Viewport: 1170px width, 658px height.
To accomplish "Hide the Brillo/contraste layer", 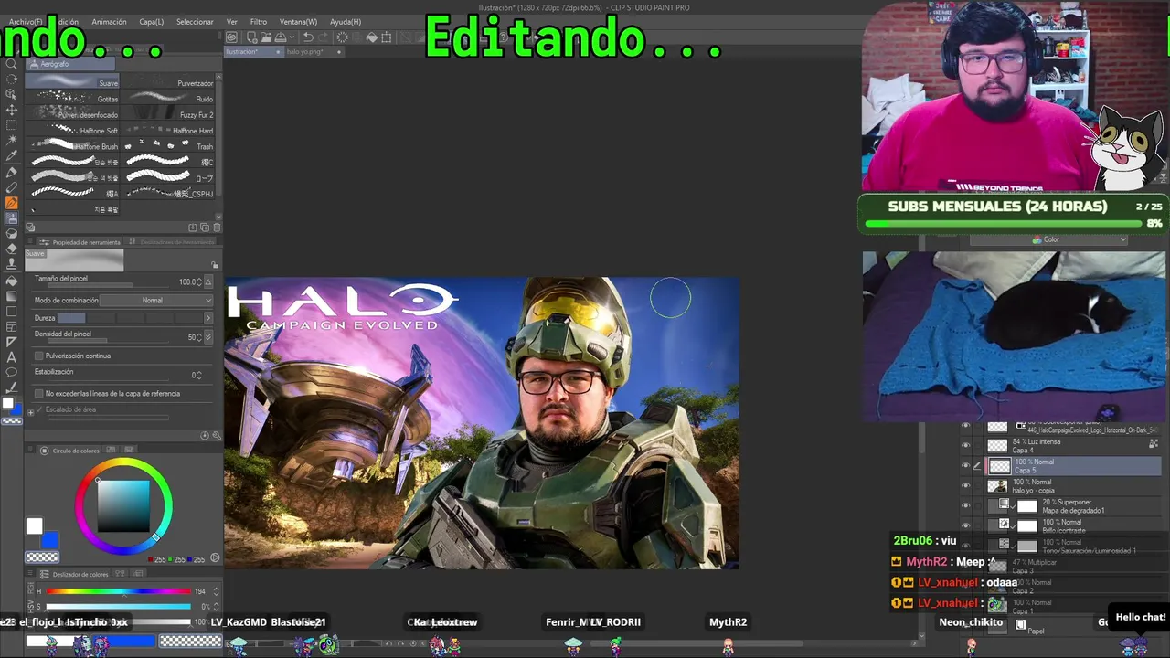I will [965, 525].
